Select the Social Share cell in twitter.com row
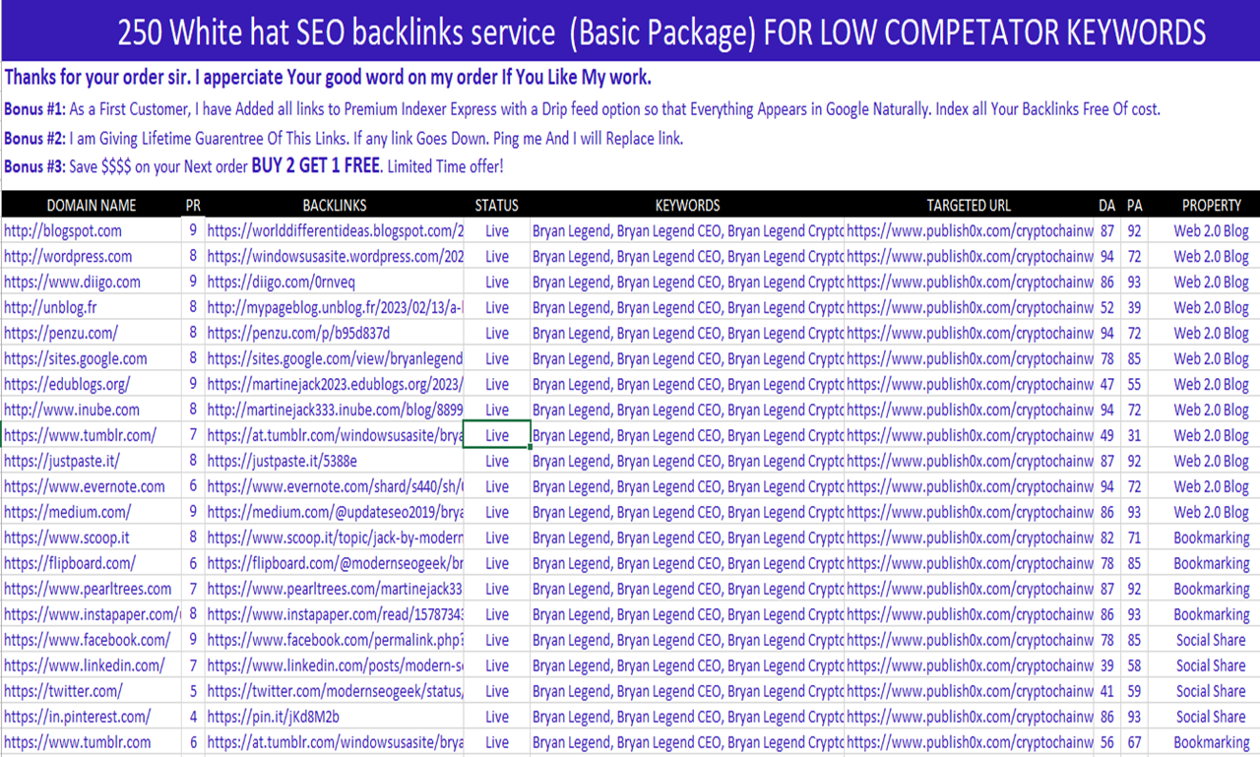This screenshot has height=757, width=1260. tap(1211, 691)
